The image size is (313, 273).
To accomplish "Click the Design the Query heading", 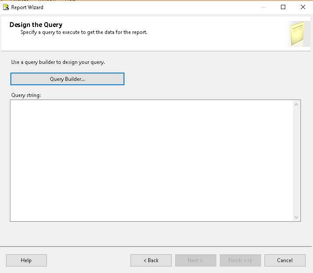I will point(36,25).
